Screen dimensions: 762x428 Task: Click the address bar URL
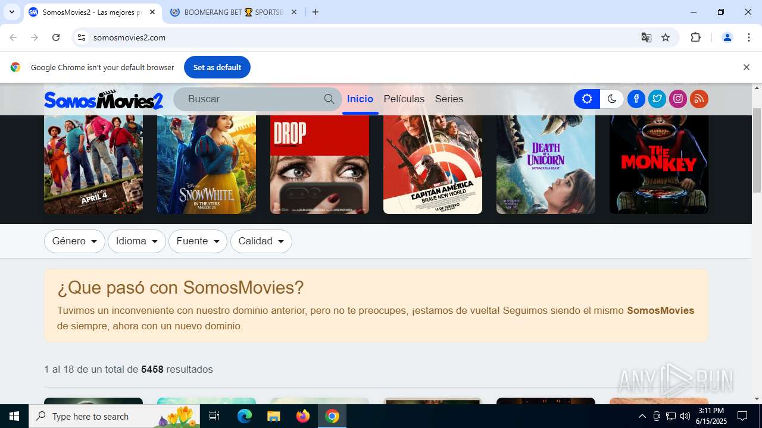coord(129,37)
